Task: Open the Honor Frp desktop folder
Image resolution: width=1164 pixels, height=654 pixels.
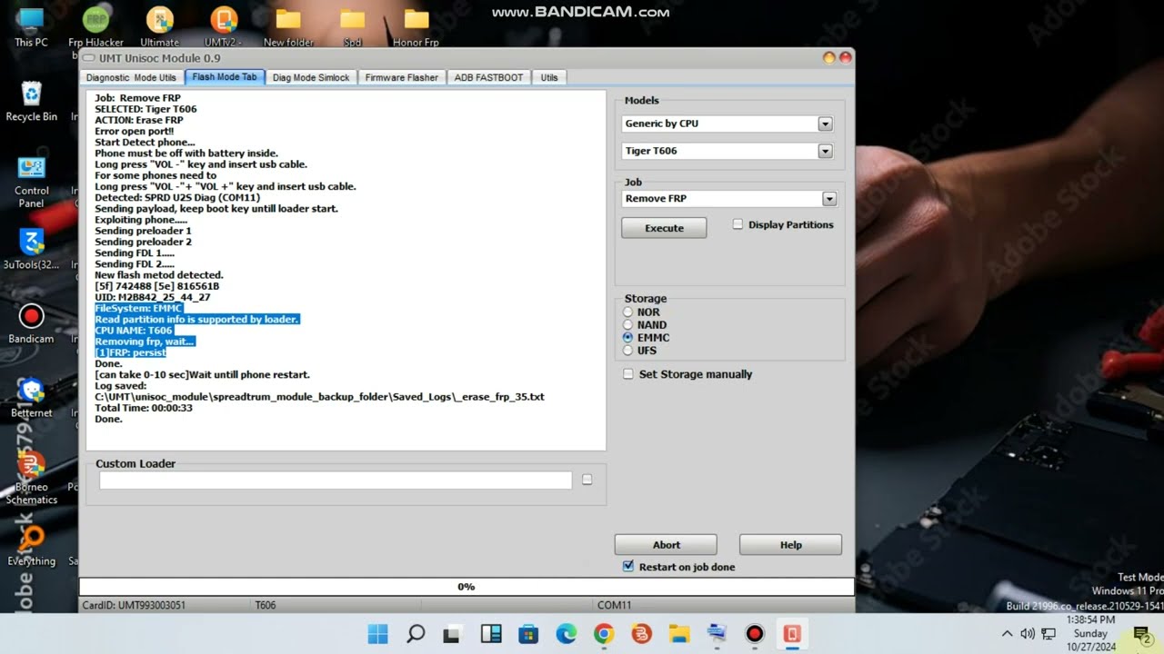Action: coord(416,26)
